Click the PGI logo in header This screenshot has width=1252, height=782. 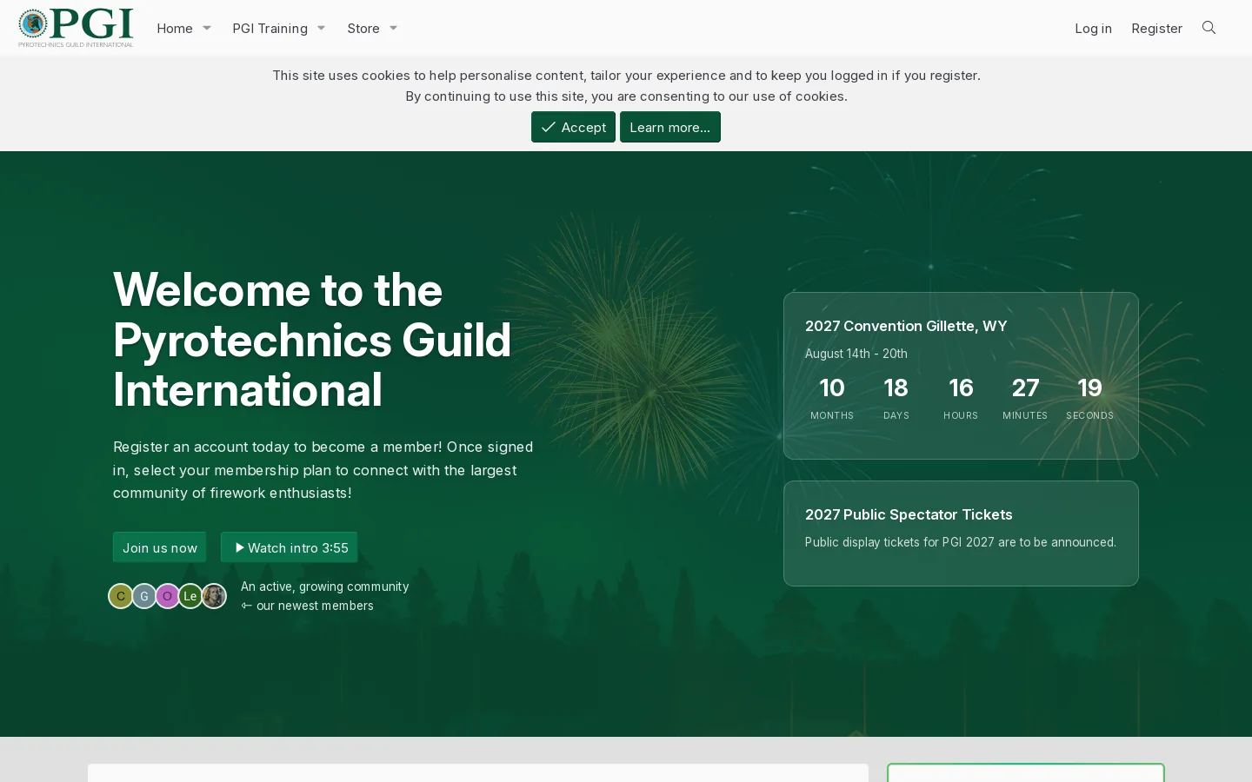pyautogui.click(x=76, y=28)
